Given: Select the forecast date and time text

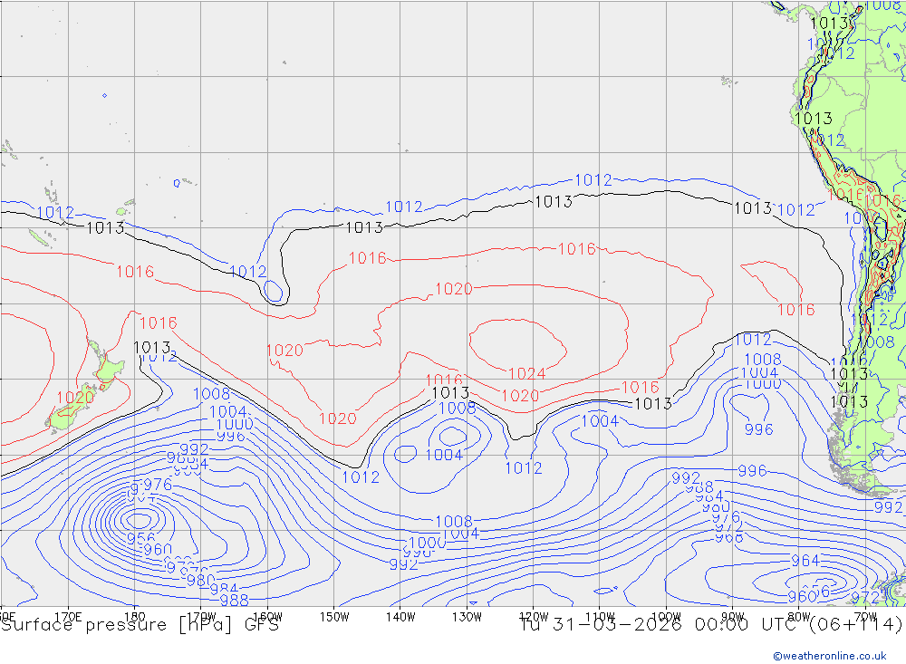Looking at the screenshot, I should tap(711, 625).
